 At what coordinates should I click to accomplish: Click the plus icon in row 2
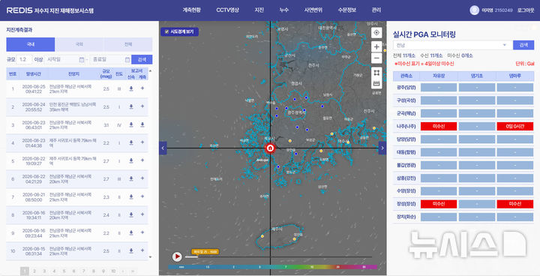pyautogui.click(x=142, y=106)
